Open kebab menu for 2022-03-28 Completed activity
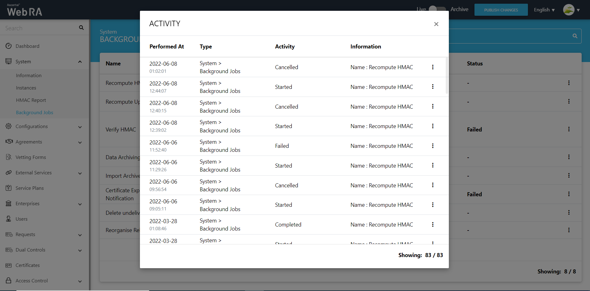Screen dimensions: 590x291 [432, 225]
